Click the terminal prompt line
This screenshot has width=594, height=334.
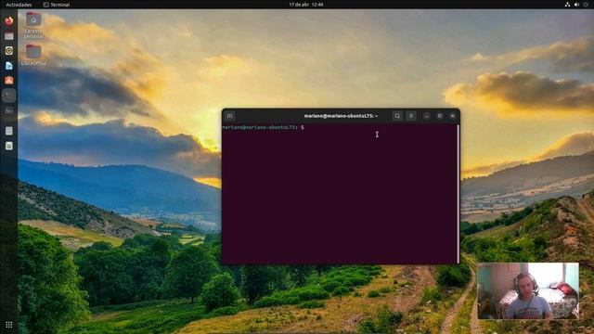click(x=263, y=128)
